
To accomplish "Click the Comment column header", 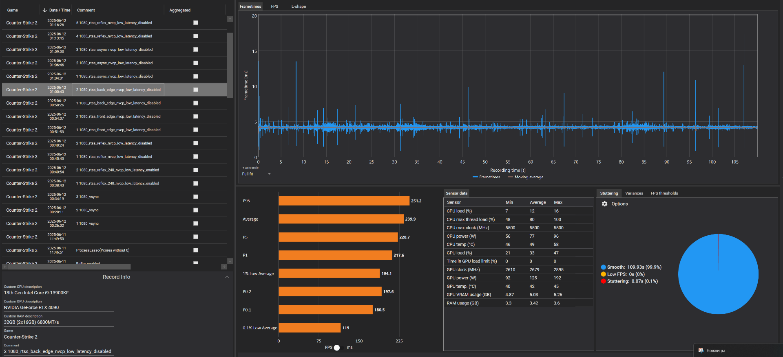I will click(x=86, y=10).
